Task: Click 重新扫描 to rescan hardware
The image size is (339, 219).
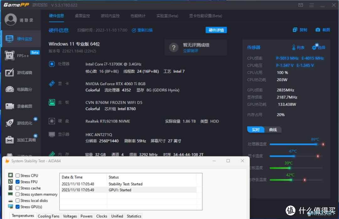Action: [142, 30]
